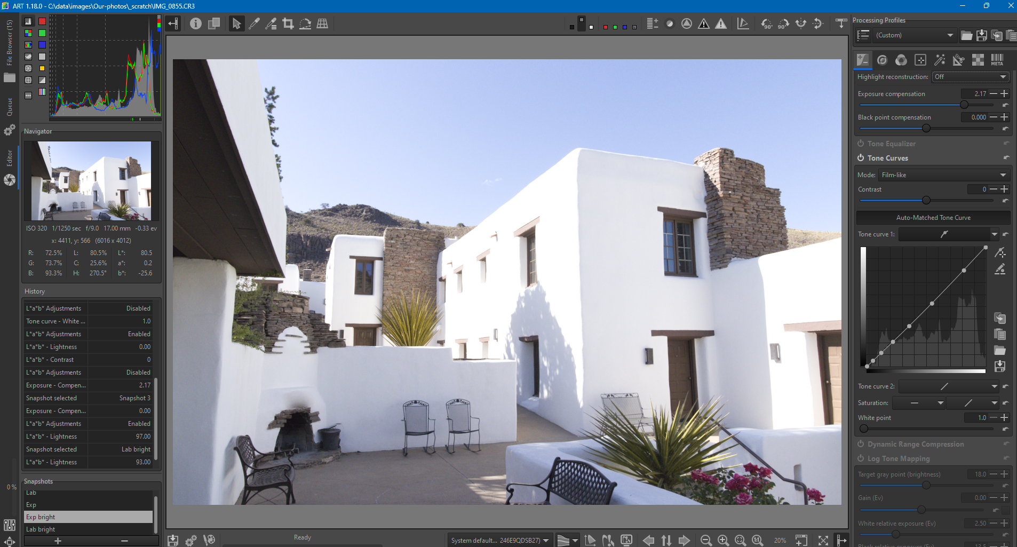Screen dimensions: 1017x547
Task: Open the File Browser side tab
Action: click(9, 51)
